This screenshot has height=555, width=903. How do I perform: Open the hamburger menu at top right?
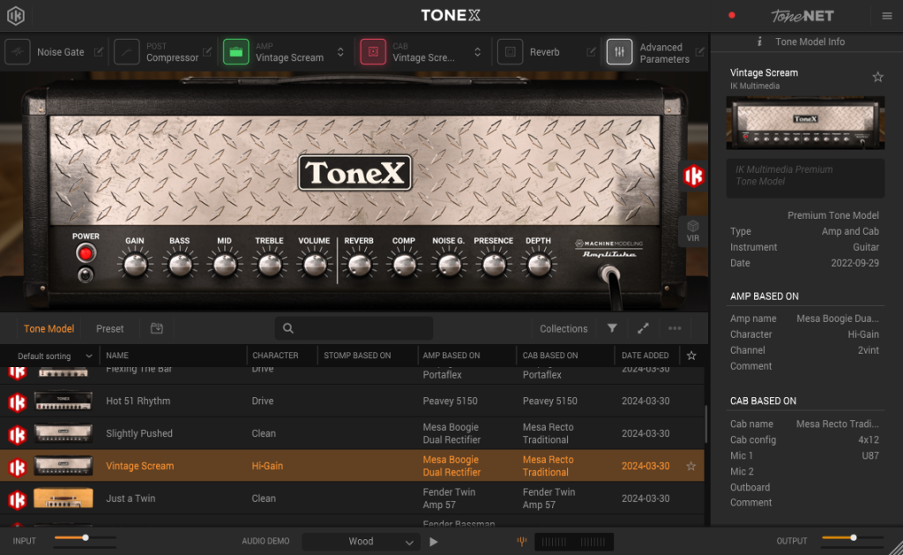(887, 16)
